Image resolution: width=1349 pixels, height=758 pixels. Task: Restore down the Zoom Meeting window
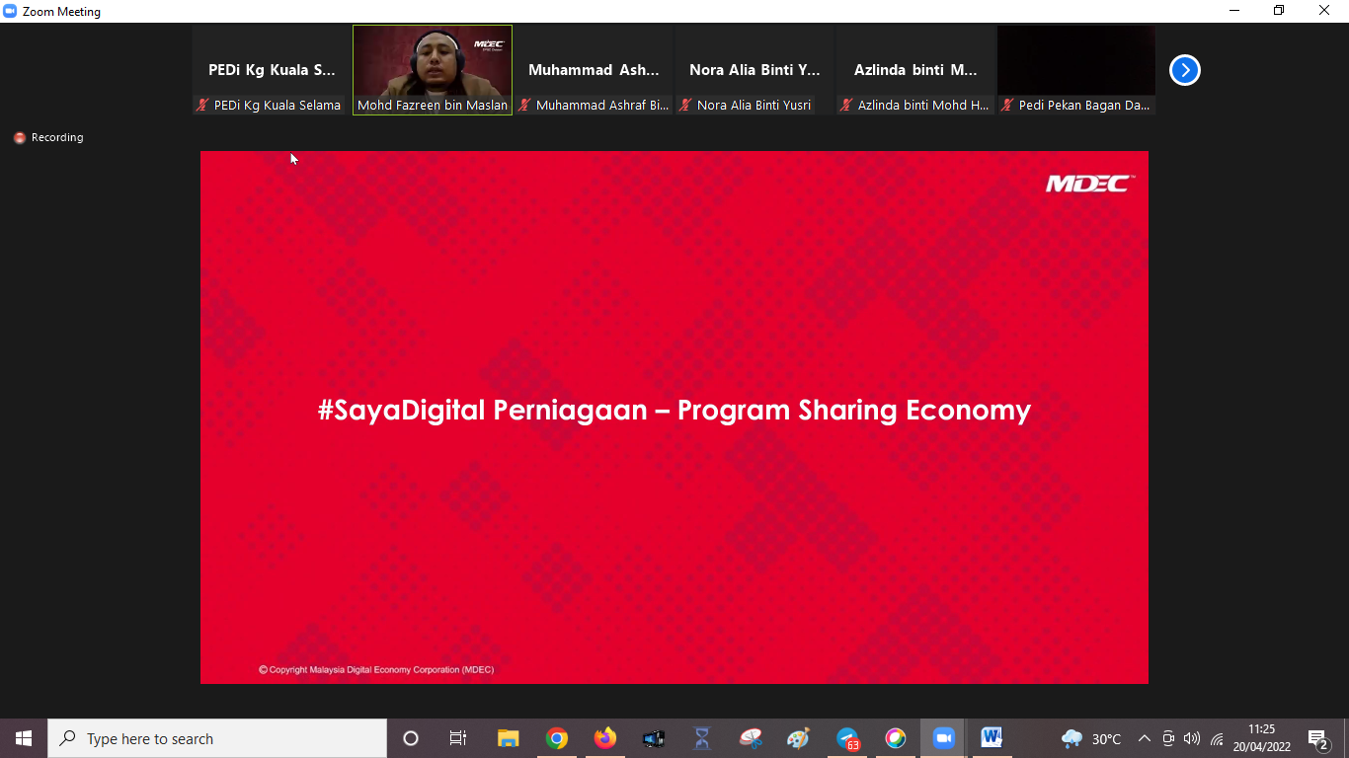pos(1280,11)
